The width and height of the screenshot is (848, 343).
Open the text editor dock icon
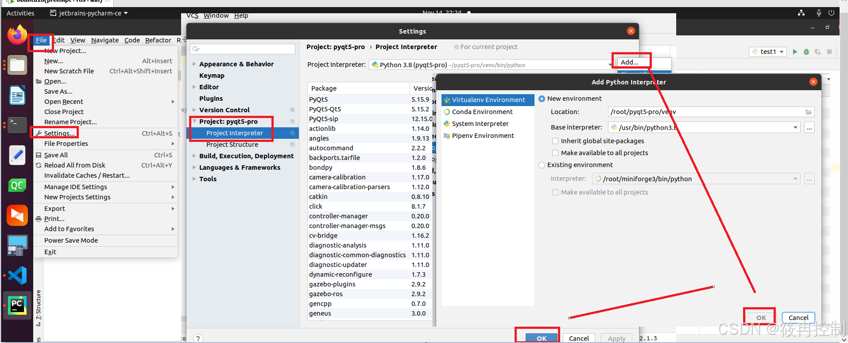(x=17, y=155)
